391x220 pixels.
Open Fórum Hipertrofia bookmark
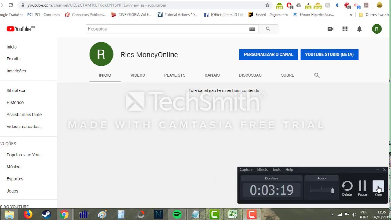pos(313,15)
